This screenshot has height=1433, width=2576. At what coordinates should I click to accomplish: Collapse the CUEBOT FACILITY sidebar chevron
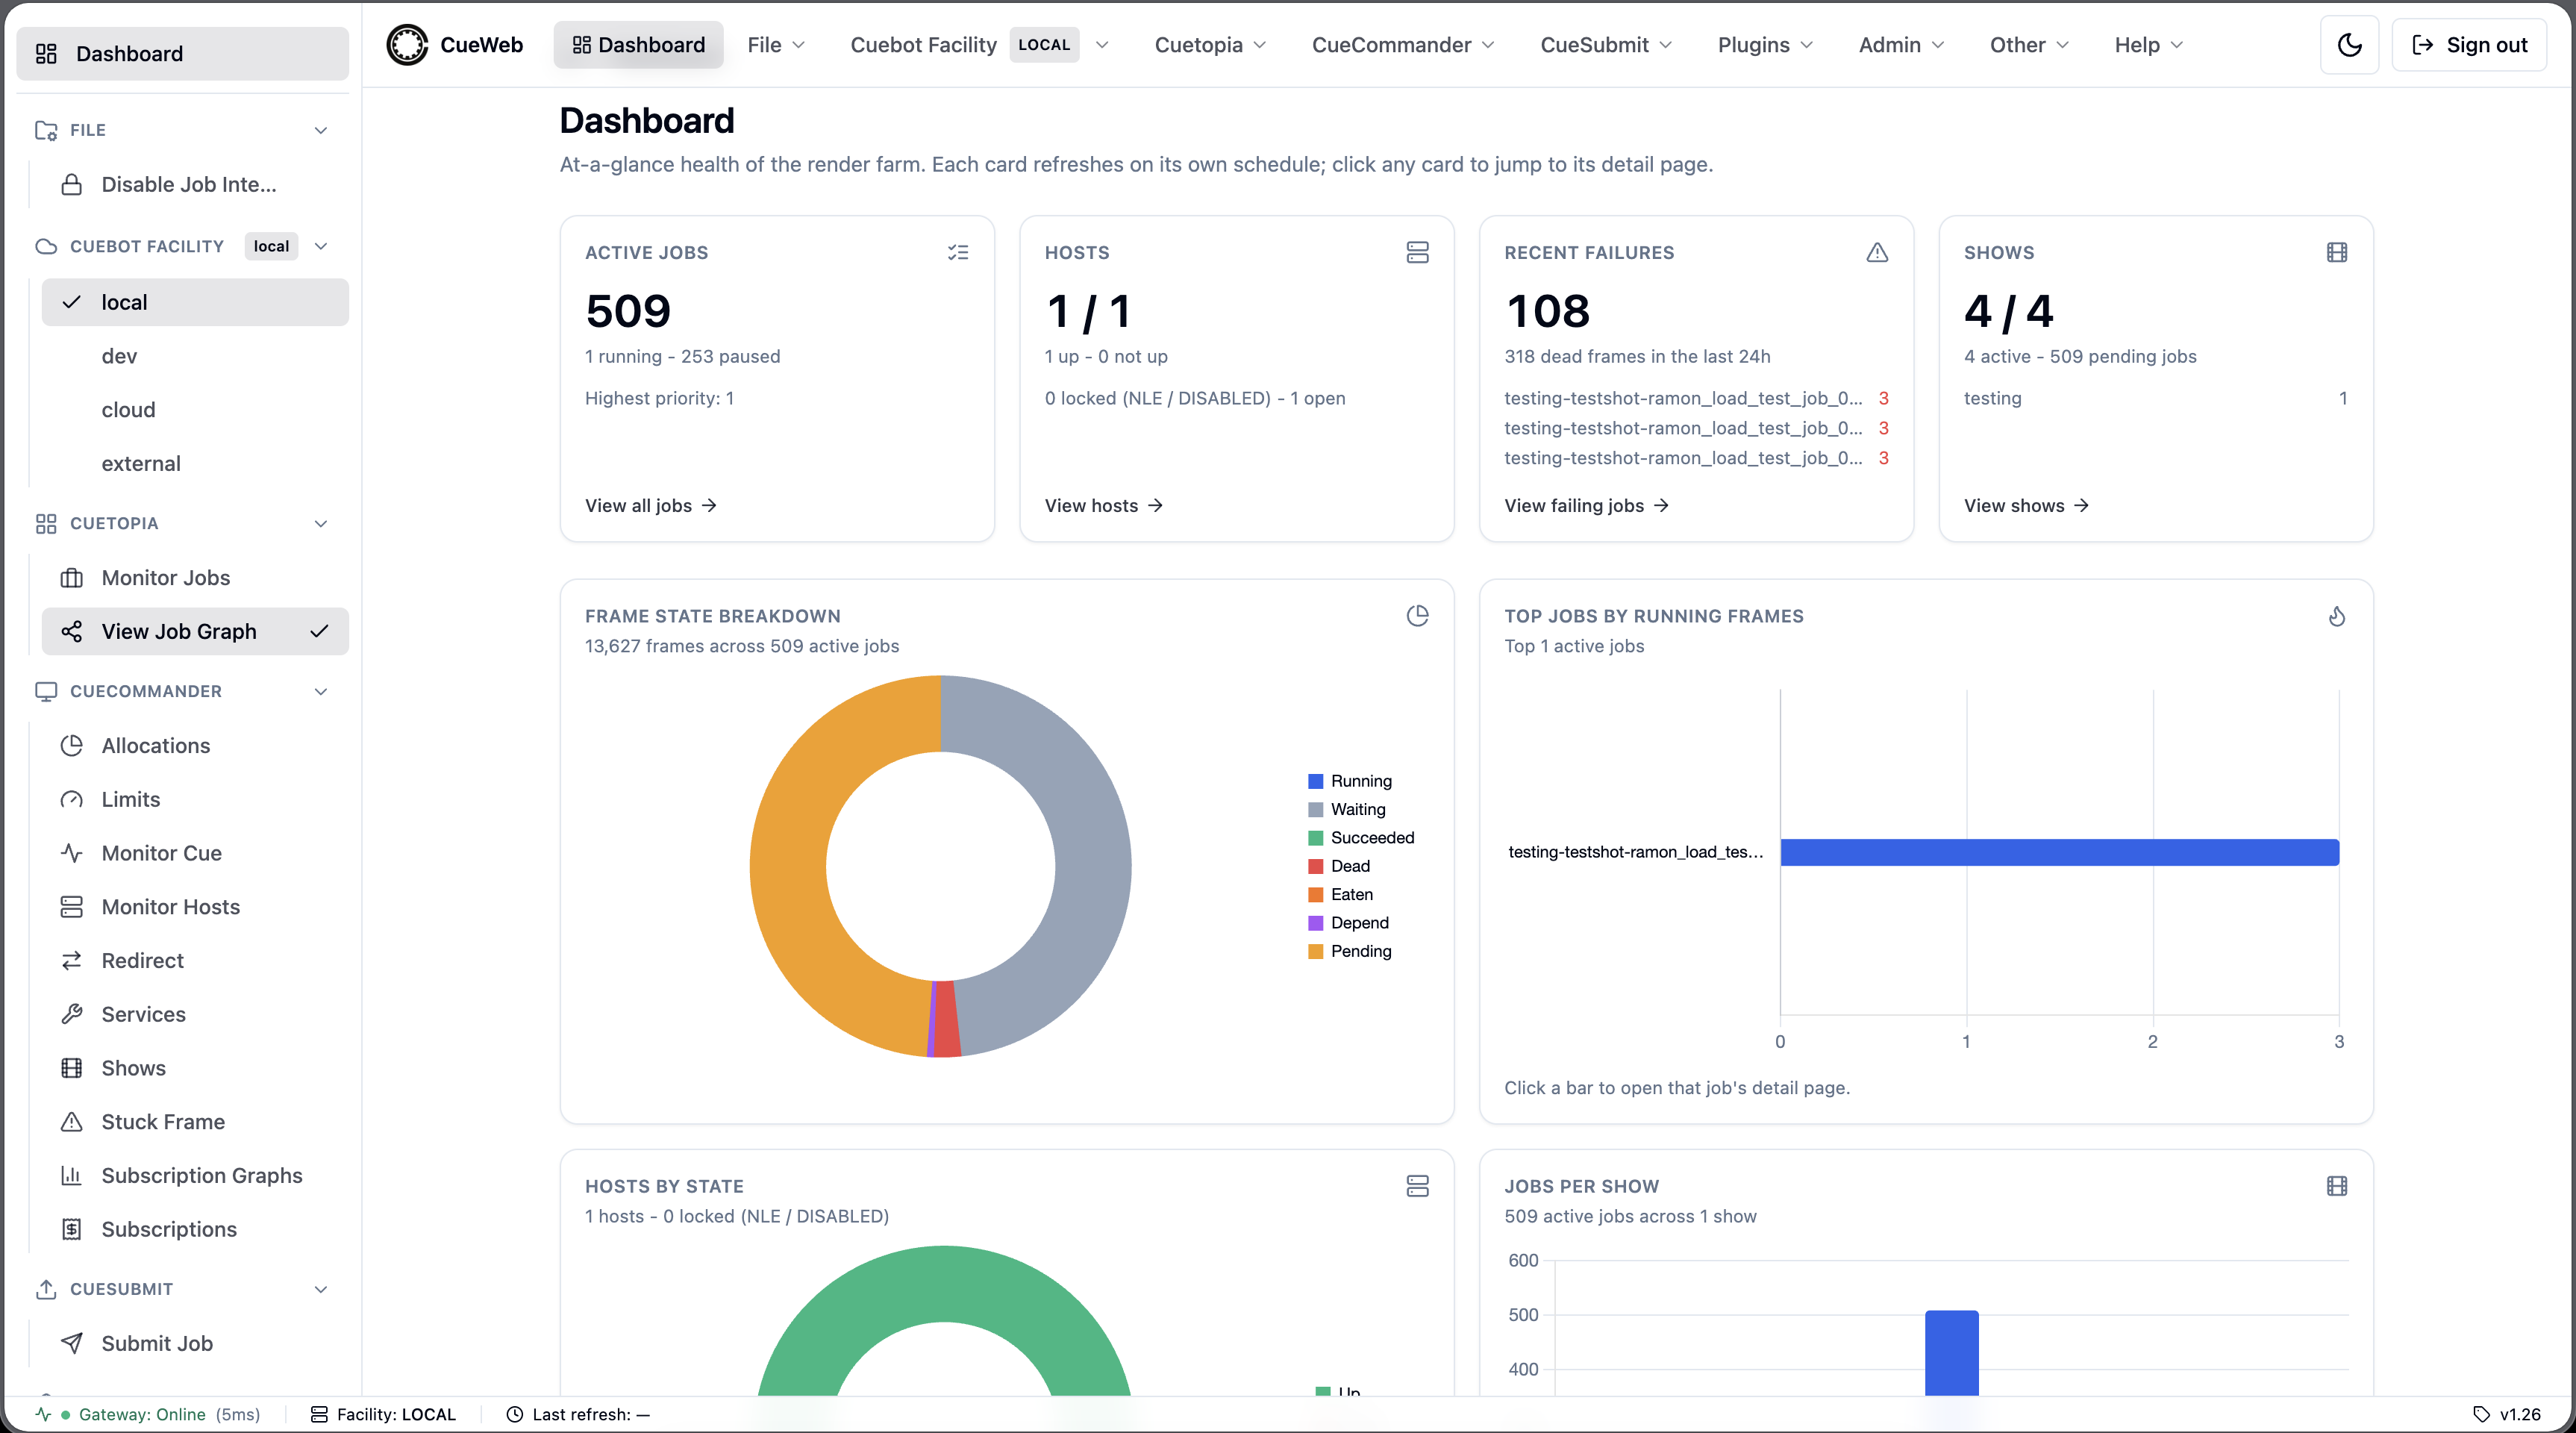coord(321,246)
